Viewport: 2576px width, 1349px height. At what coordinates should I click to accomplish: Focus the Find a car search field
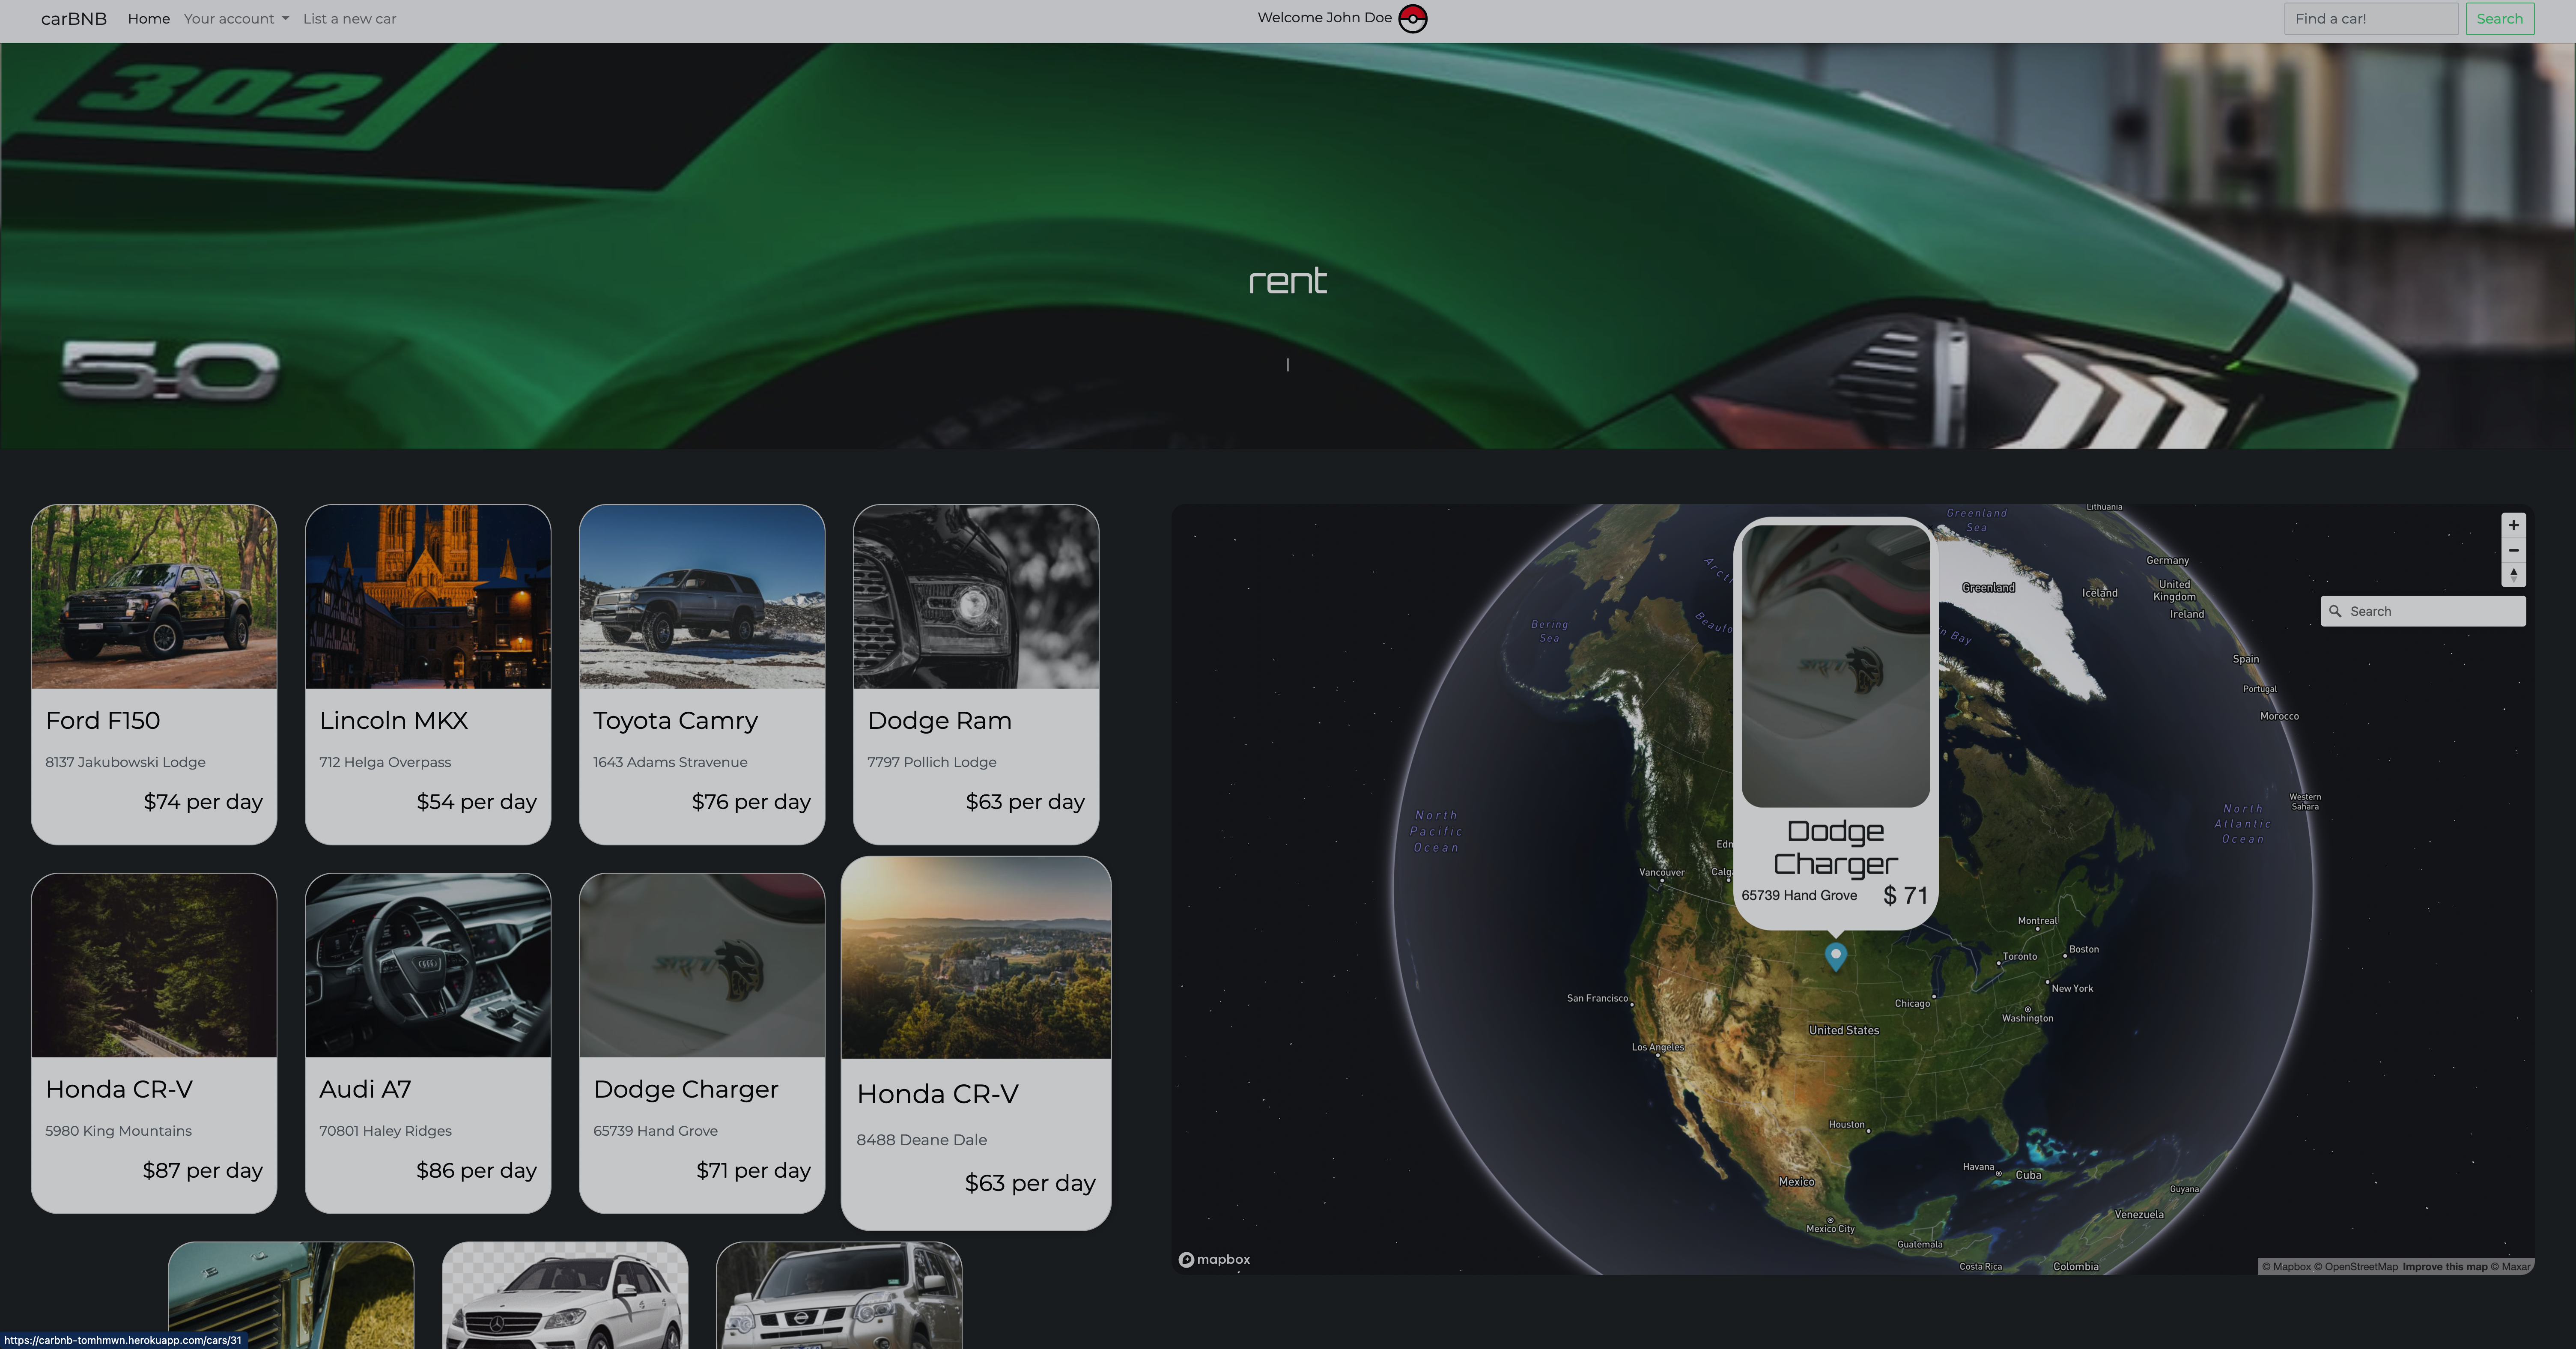2370,19
